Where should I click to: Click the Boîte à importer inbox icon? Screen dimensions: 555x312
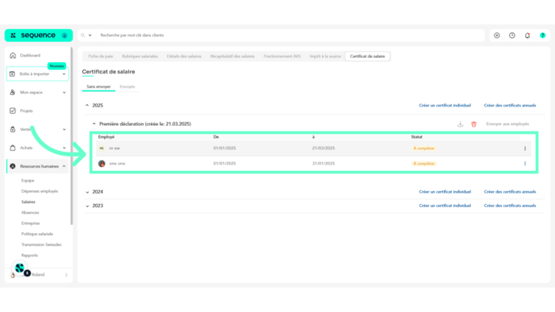(x=12, y=74)
